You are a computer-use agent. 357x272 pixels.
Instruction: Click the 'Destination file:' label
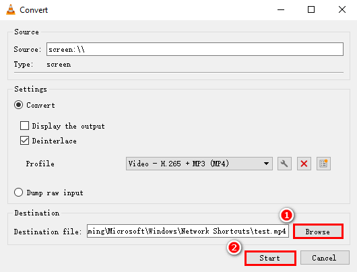(48, 232)
